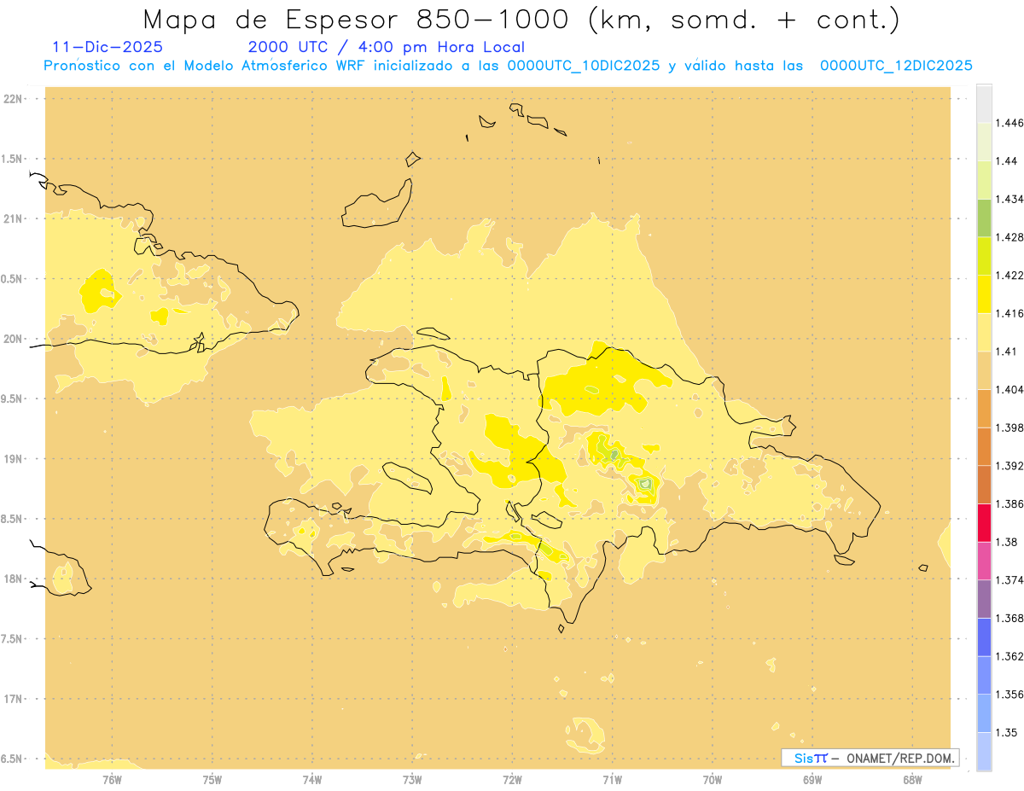Click the latitude label '17N'
This screenshot has width=1024, height=791.
12,699
